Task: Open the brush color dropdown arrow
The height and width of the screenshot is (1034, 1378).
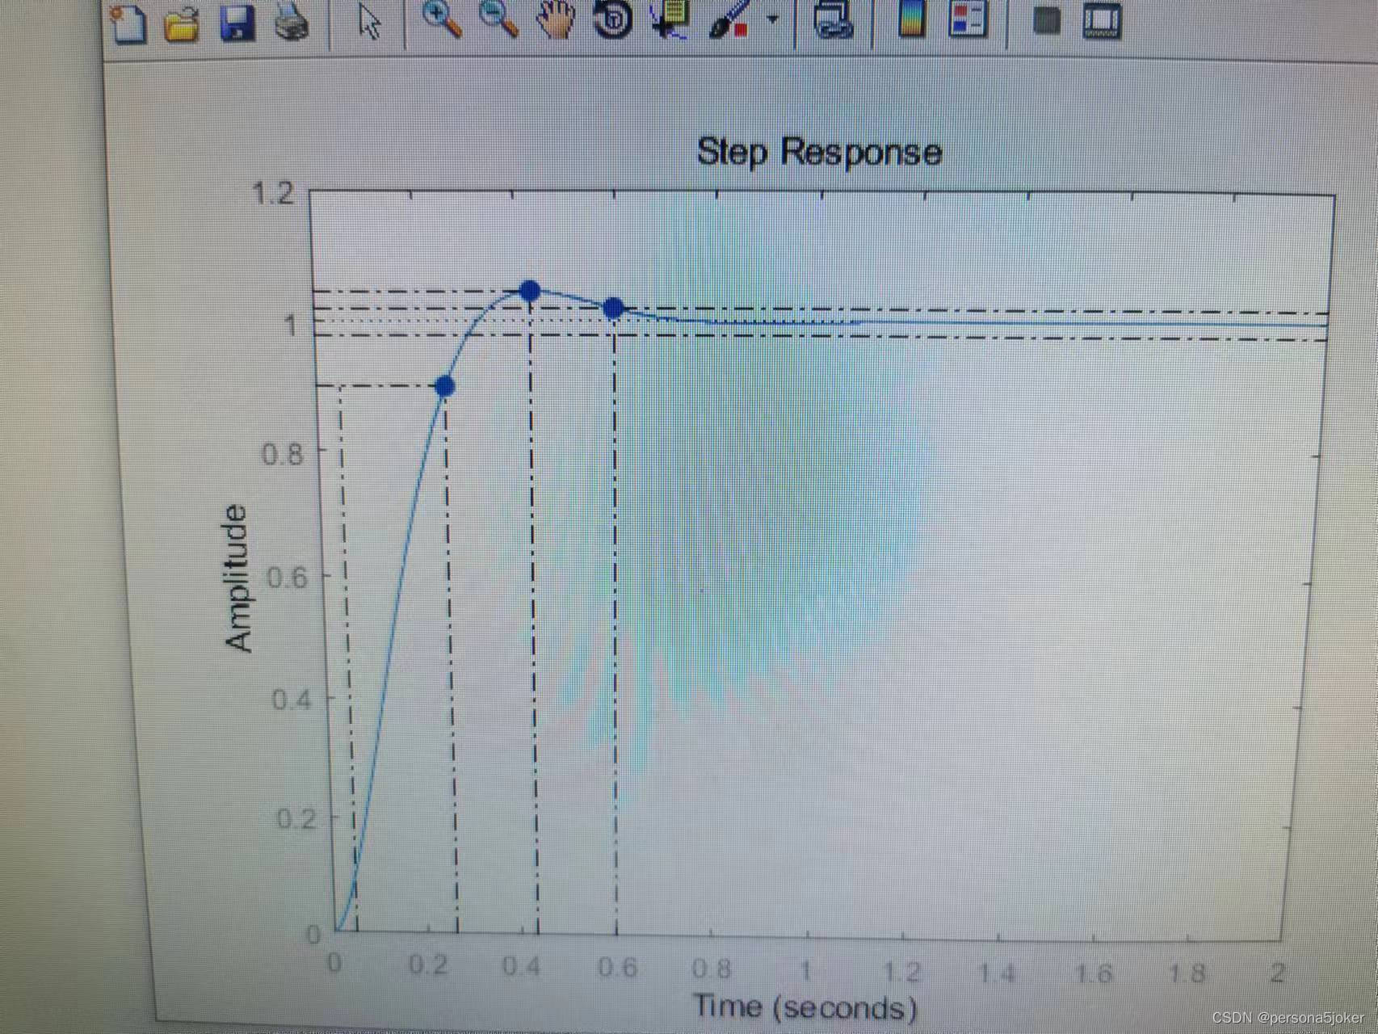Action: click(x=773, y=19)
